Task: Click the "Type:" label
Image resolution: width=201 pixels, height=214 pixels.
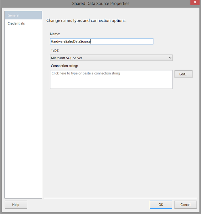Action: point(55,50)
